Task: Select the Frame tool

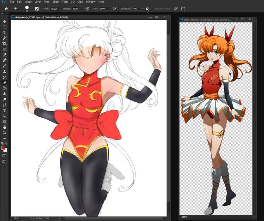Action: [5, 49]
